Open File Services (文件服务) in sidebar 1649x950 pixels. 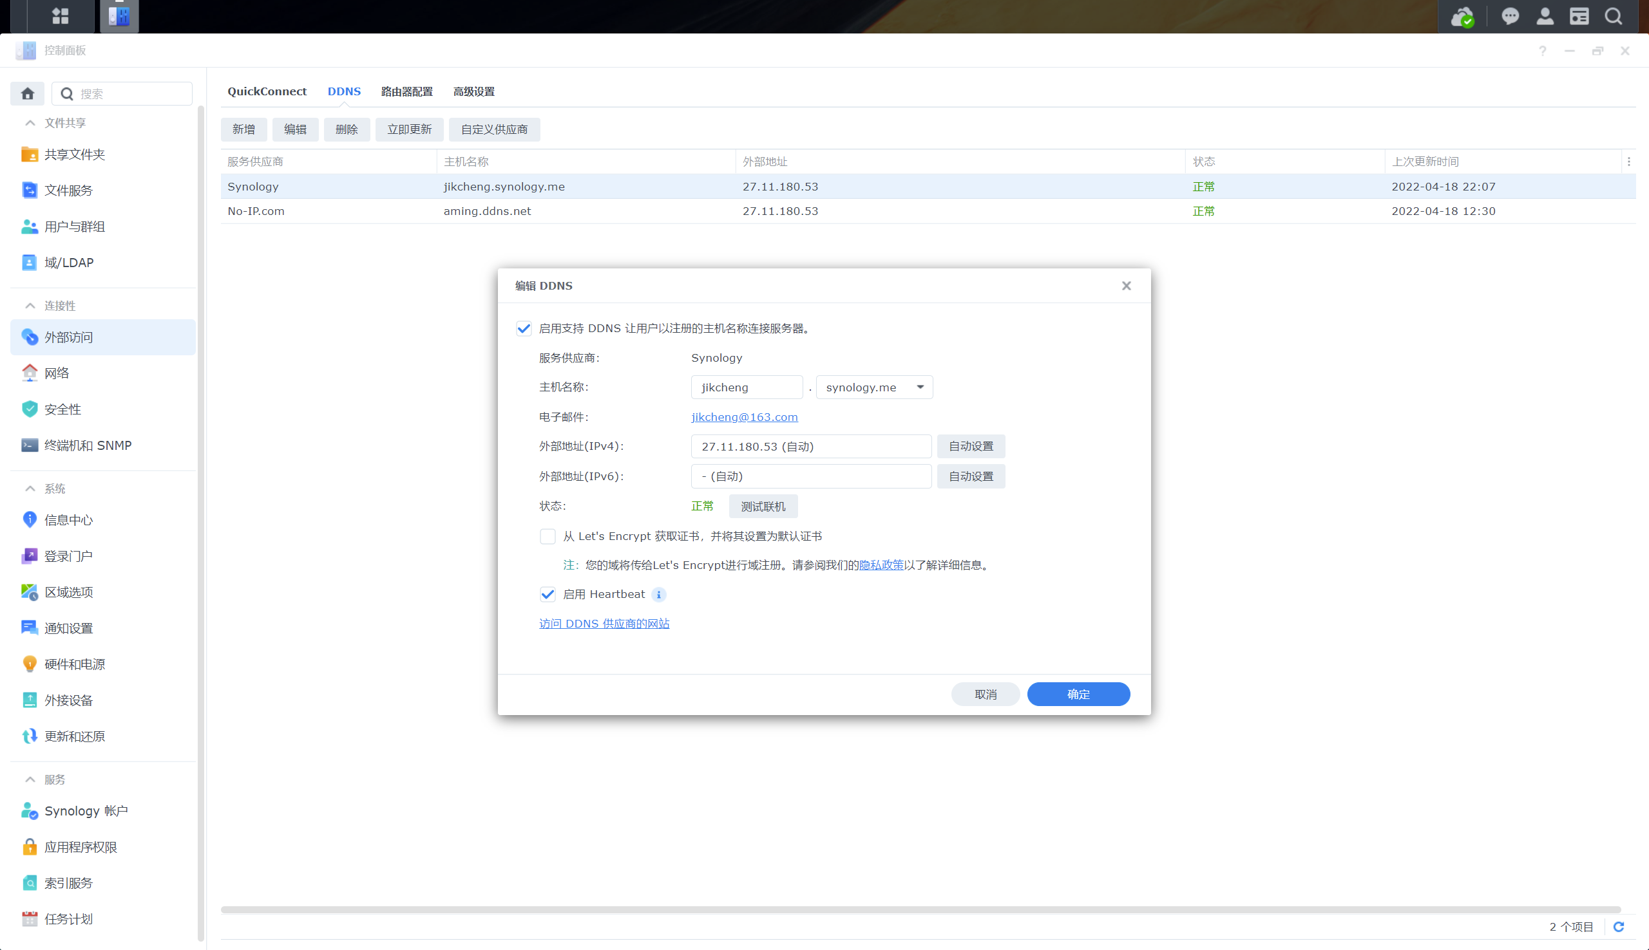[103, 191]
